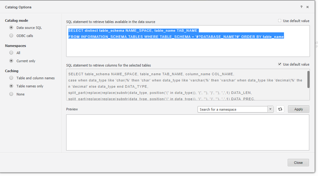Screen dimensions: 318x176
Task: Click the Close button at bottom
Action: pyautogui.click(x=298, y=163)
